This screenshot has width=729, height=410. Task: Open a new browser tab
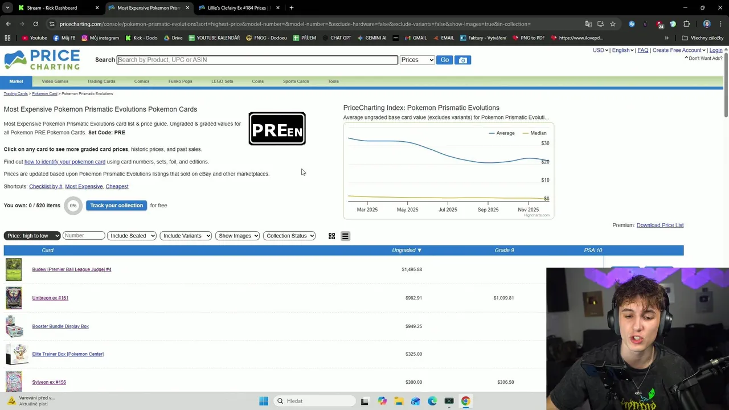point(291,8)
